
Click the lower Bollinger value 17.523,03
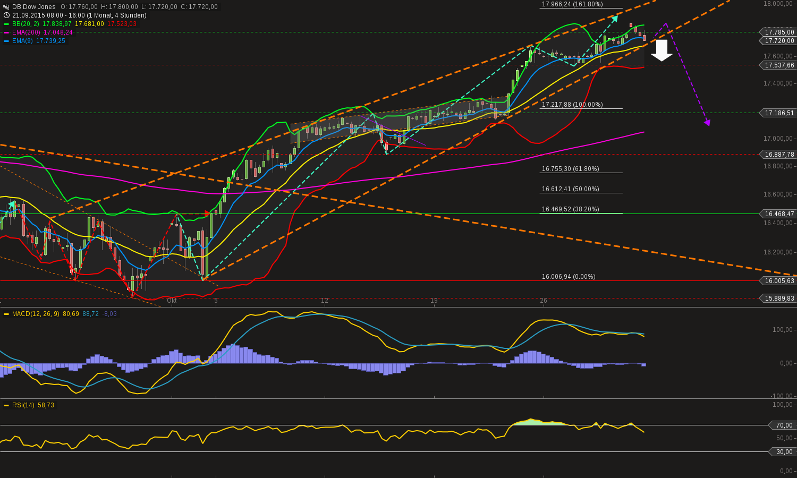[x=122, y=24]
